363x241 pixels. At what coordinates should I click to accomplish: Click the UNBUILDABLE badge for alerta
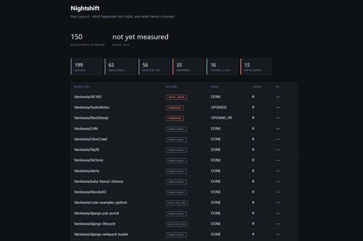(177, 171)
